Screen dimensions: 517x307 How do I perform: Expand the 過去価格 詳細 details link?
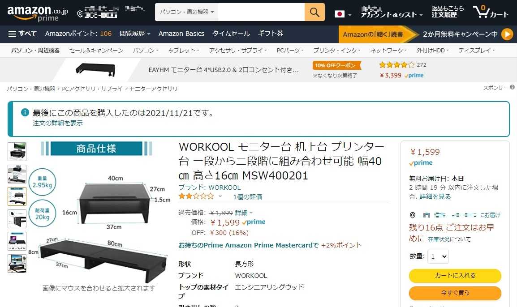click(244, 213)
